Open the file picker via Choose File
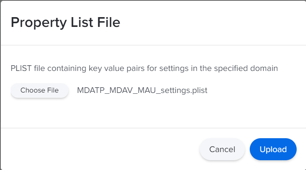Viewport: 306px width, 170px height. 40,91
